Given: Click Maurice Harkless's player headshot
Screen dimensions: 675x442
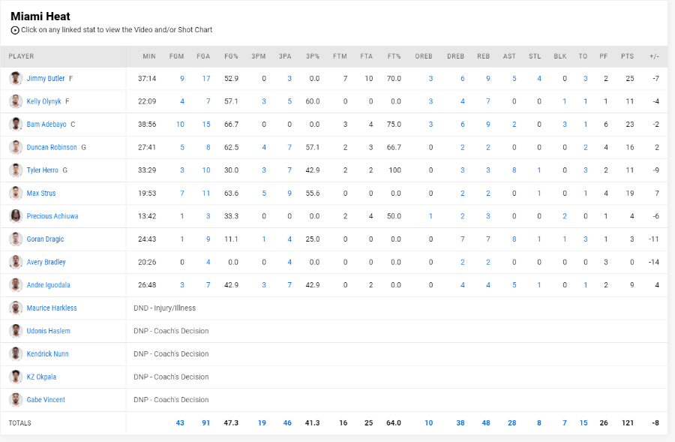Looking at the screenshot, I should pyautogui.click(x=16, y=308).
